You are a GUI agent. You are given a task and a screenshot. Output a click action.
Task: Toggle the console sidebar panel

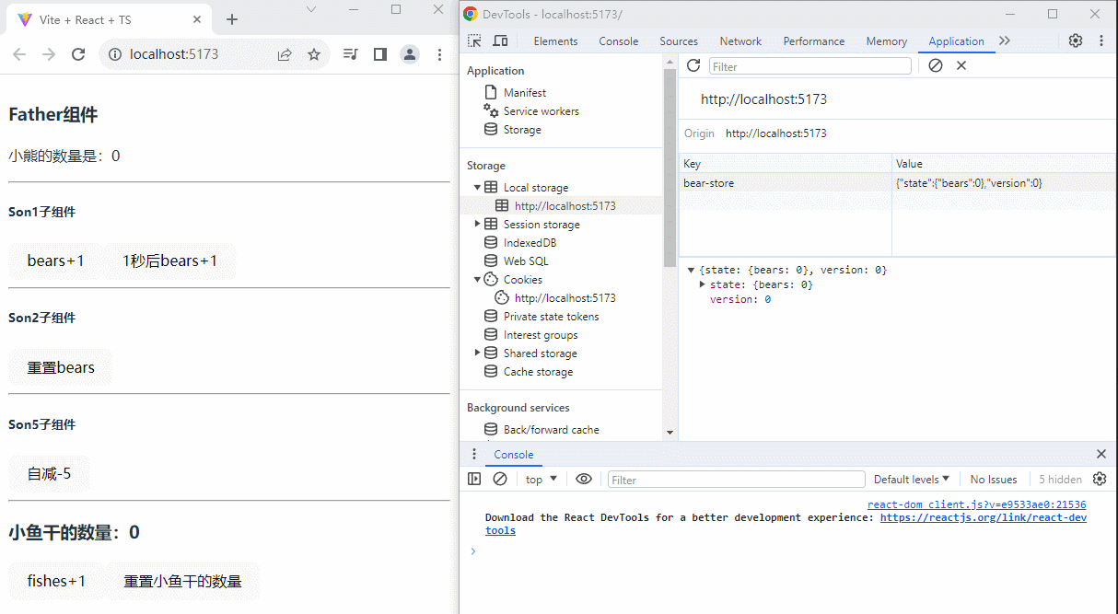coord(474,479)
